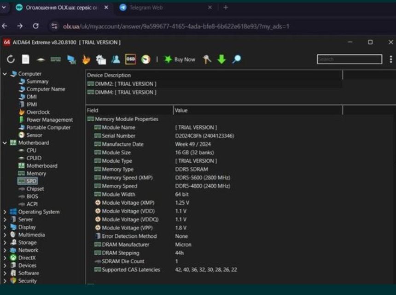Reload the browser page
This screenshot has height=295, width=396.
(35, 26)
